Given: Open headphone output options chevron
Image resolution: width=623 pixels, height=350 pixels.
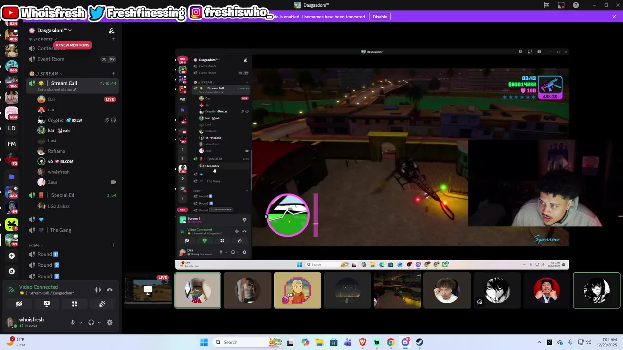Looking at the screenshot, I should point(99,322).
